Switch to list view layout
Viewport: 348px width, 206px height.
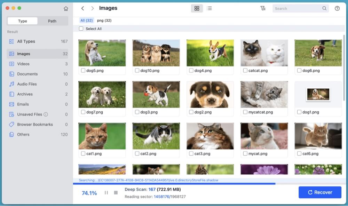pos(209,8)
